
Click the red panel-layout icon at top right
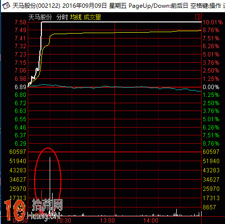pos(198,17)
